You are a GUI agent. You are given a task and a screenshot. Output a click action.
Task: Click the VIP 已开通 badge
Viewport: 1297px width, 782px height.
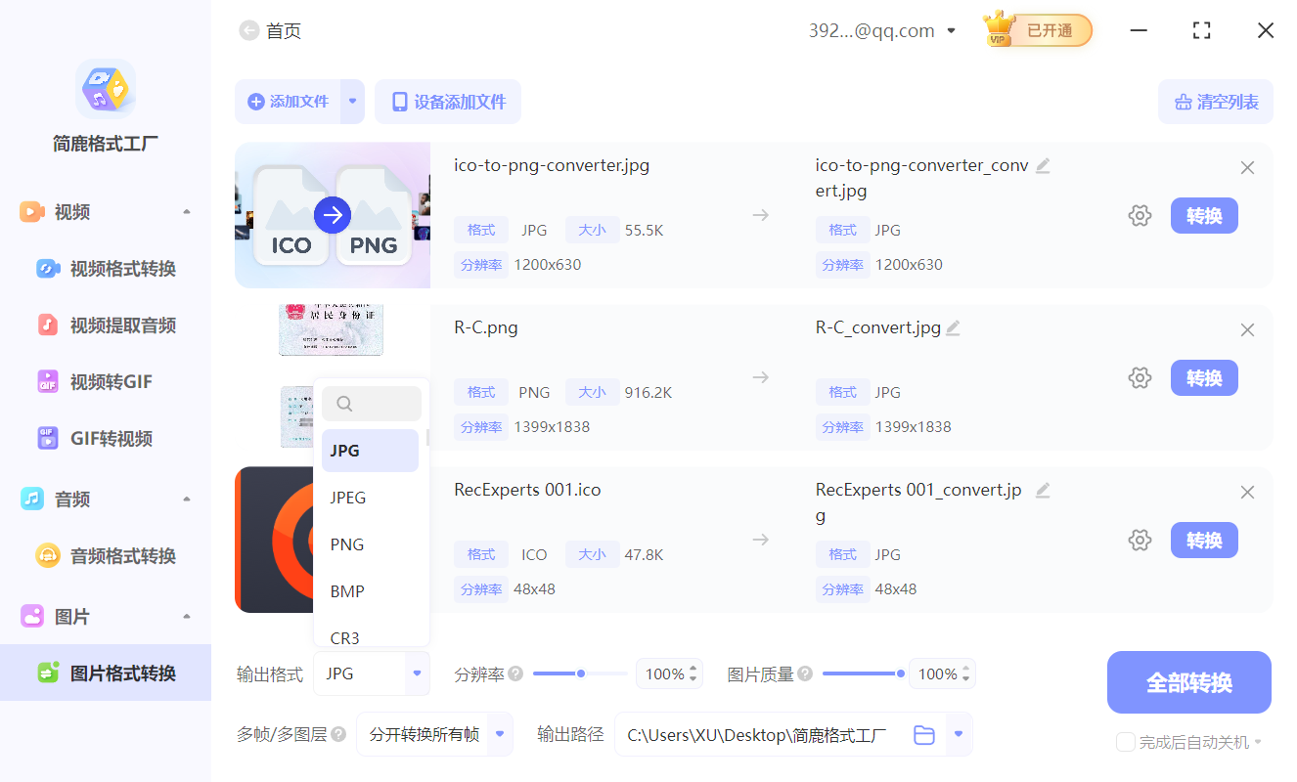coord(1037,29)
